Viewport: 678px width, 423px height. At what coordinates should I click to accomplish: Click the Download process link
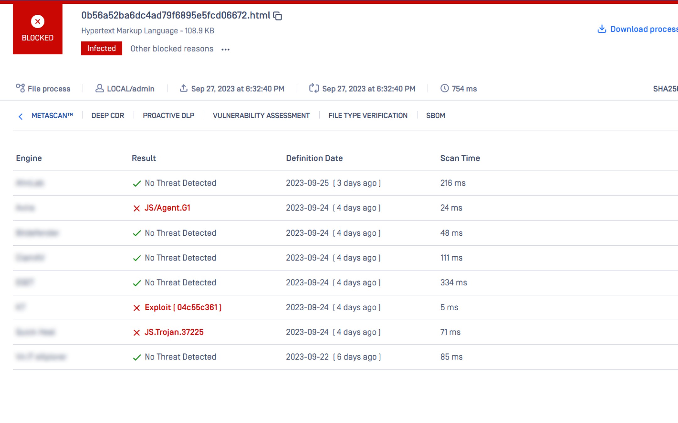643,29
